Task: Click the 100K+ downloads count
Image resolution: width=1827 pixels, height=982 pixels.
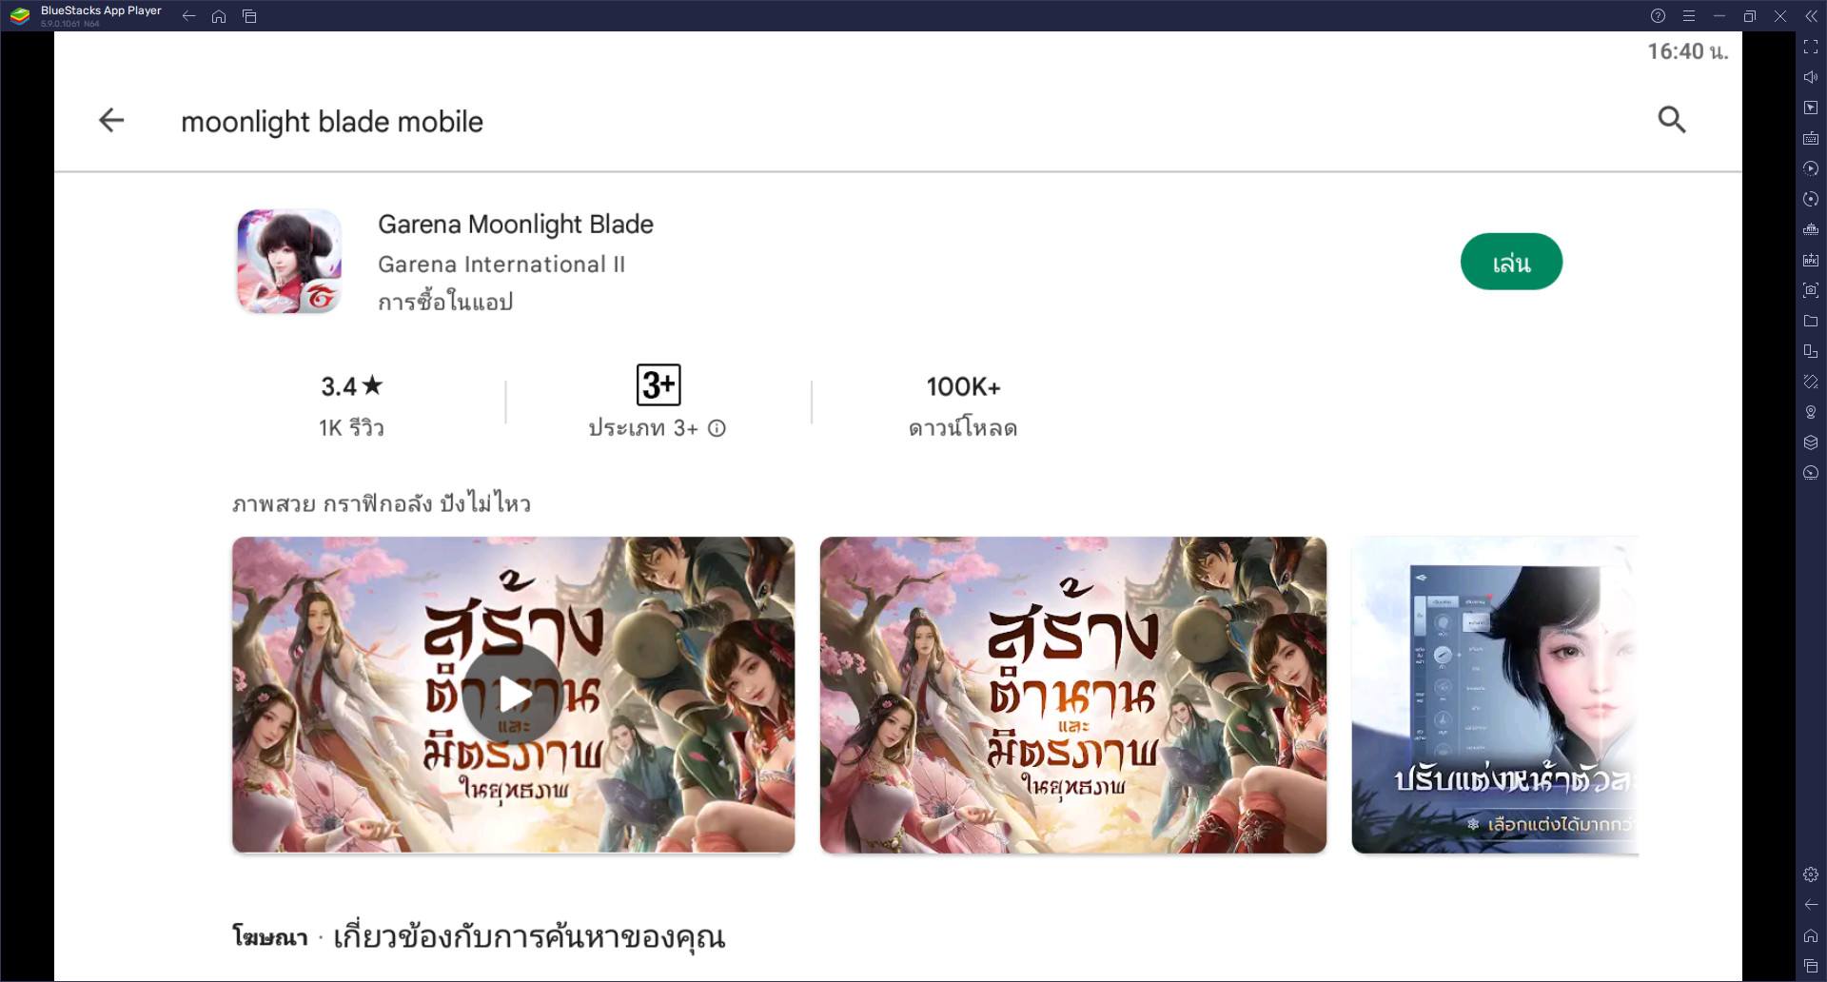Action: click(963, 387)
